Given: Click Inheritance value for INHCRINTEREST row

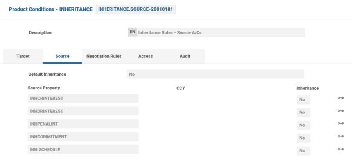Looking at the screenshot, I should pos(303,99).
